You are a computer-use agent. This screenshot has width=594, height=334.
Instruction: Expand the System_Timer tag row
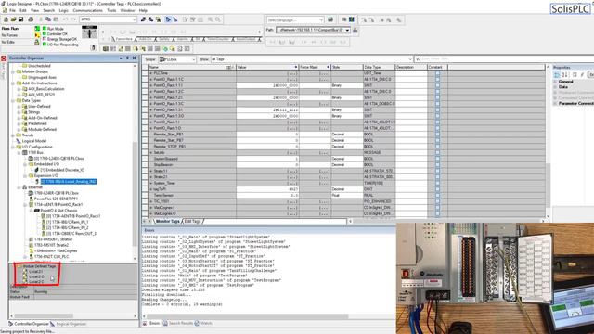pyautogui.click(x=150, y=183)
